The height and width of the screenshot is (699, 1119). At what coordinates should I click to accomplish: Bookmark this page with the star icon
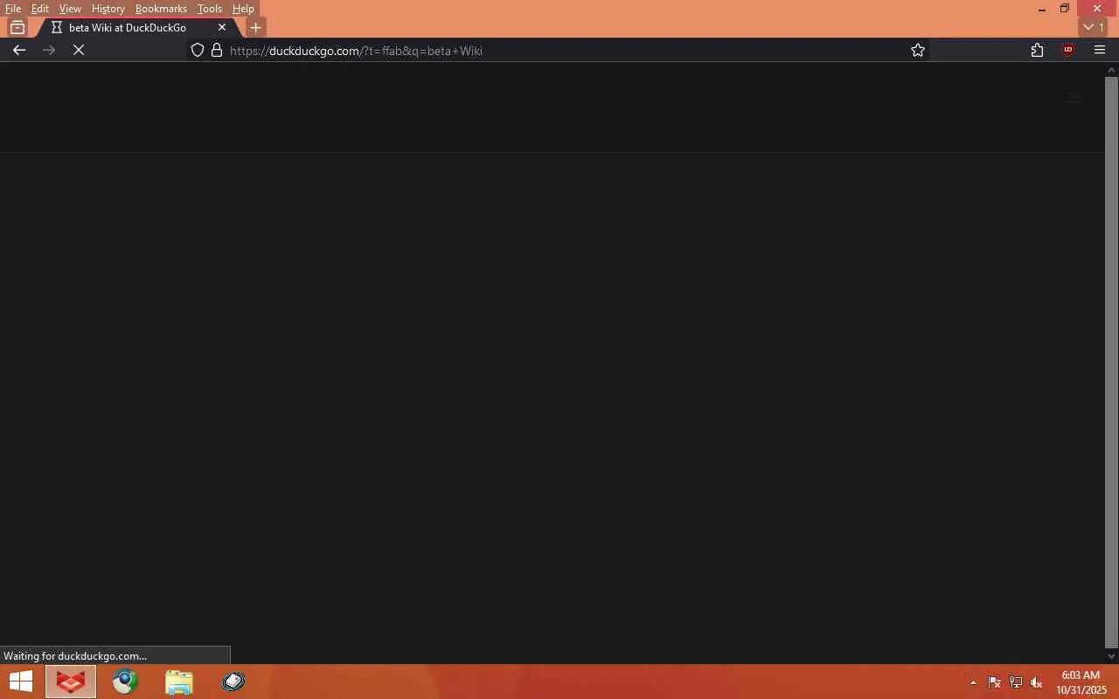[x=918, y=51]
